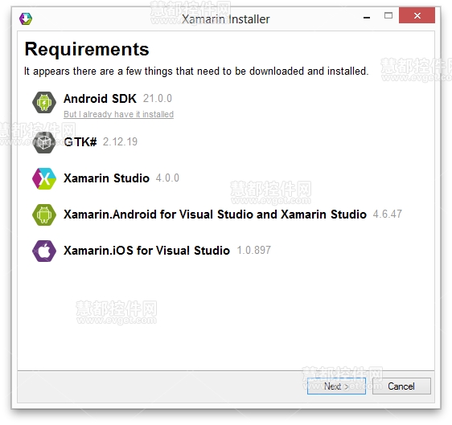Click the Android SDK version 21.0.0
The image size is (452, 425).
pyautogui.click(x=158, y=99)
